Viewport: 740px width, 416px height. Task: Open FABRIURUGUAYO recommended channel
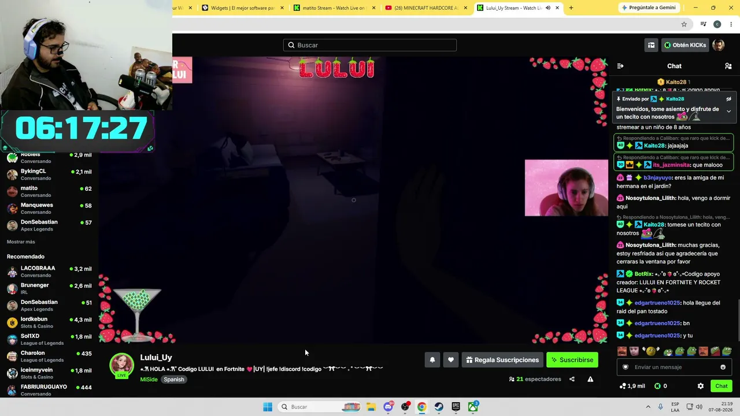(x=49, y=390)
